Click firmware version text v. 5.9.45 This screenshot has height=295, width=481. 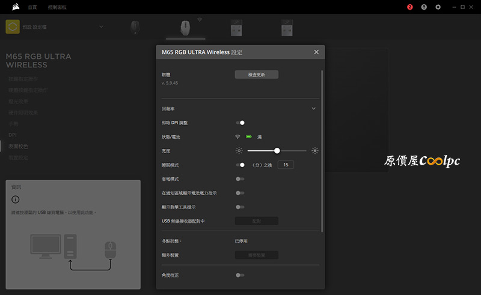click(170, 83)
